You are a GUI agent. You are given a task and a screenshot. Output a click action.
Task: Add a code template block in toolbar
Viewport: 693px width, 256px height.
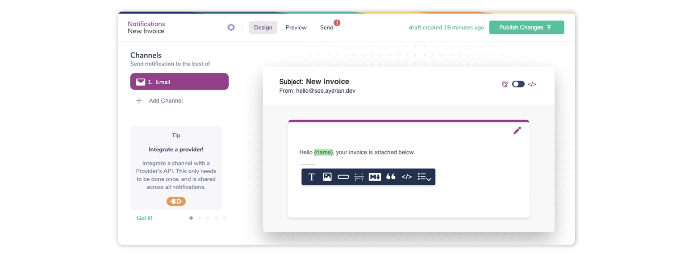coord(406,177)
